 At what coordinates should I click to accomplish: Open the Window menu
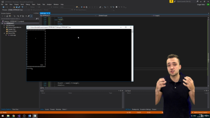[x=56, y=4]
